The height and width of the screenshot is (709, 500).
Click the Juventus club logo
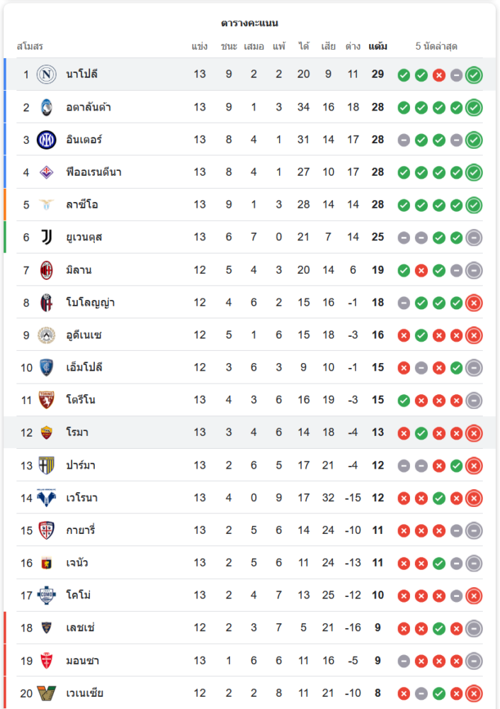pos(47,237)
